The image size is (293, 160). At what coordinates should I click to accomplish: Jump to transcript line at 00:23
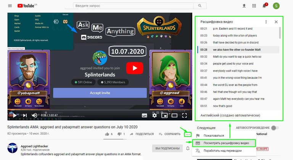point(238,35)
